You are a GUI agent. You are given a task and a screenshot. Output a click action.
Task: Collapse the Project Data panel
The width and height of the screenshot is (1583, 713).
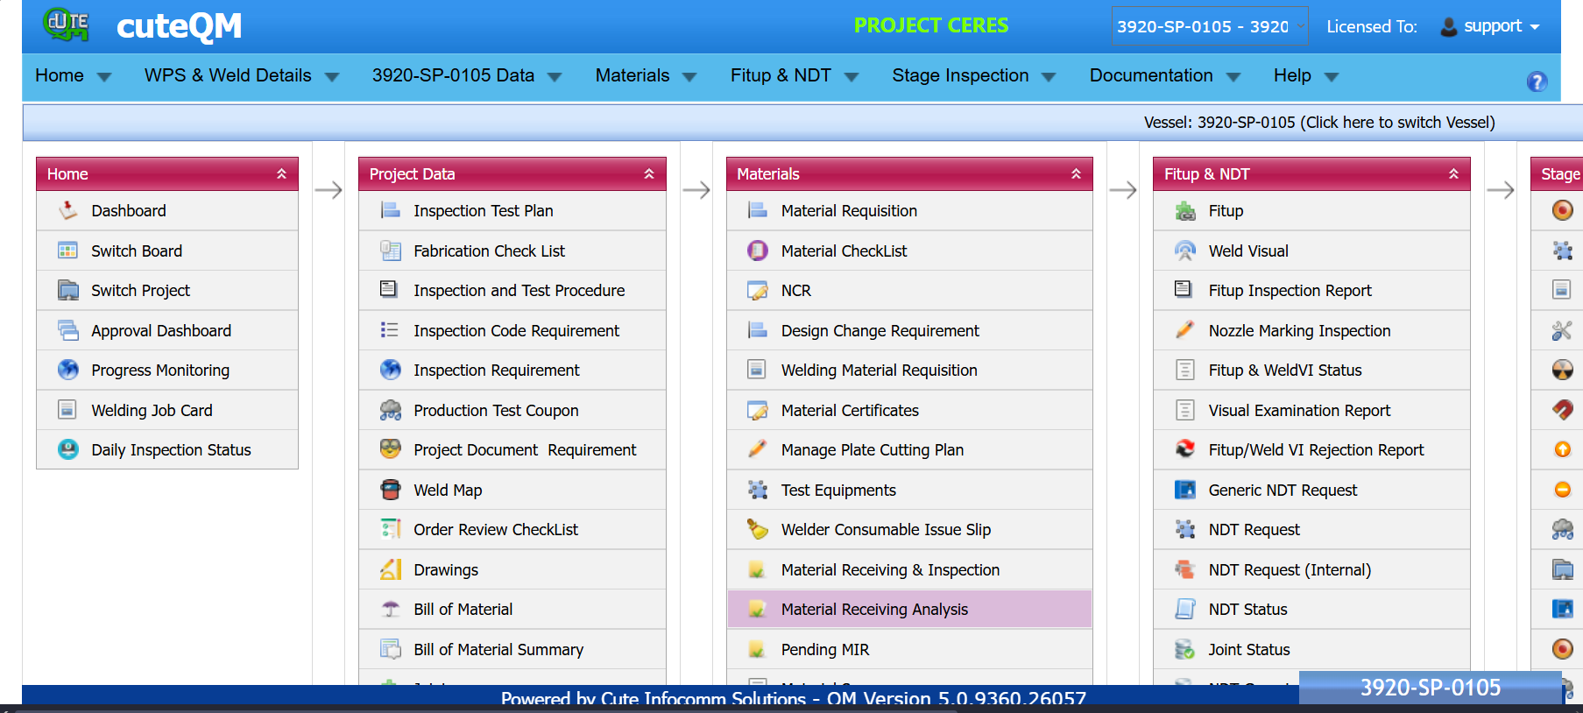(649, 173)
